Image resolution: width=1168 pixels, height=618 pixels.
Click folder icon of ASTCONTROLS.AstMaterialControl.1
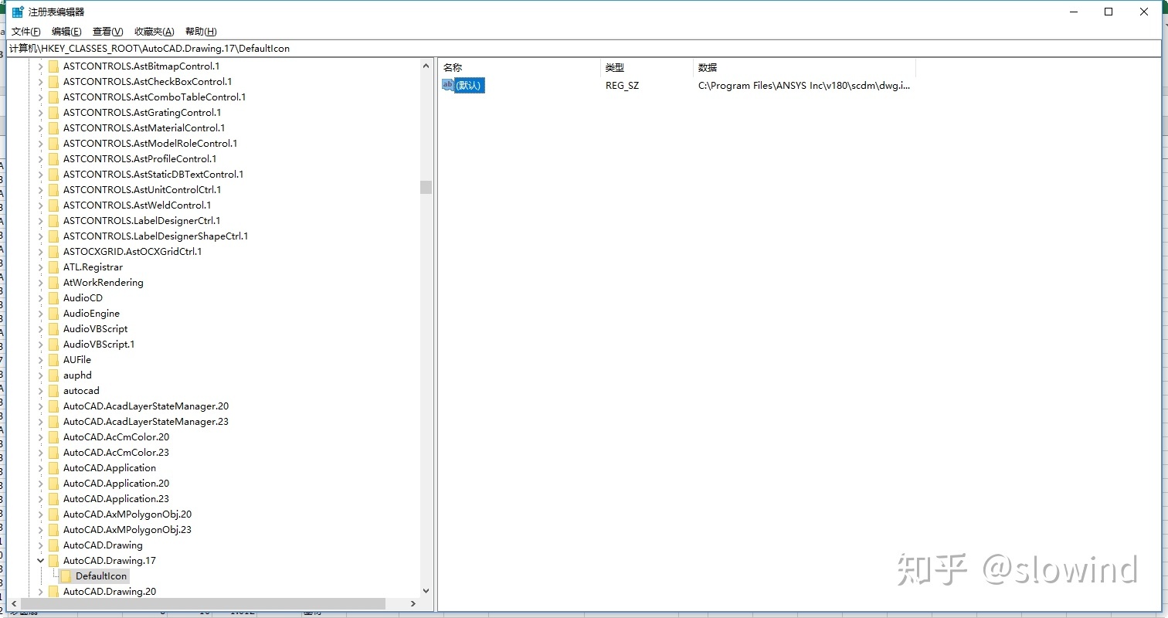coord(53,128)
